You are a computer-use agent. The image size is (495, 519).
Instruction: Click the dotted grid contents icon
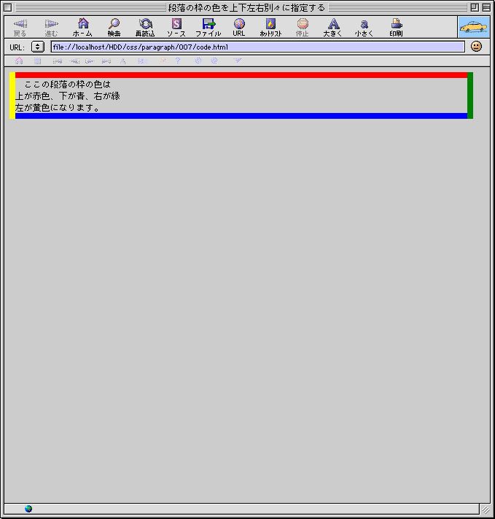pos(38,61)
